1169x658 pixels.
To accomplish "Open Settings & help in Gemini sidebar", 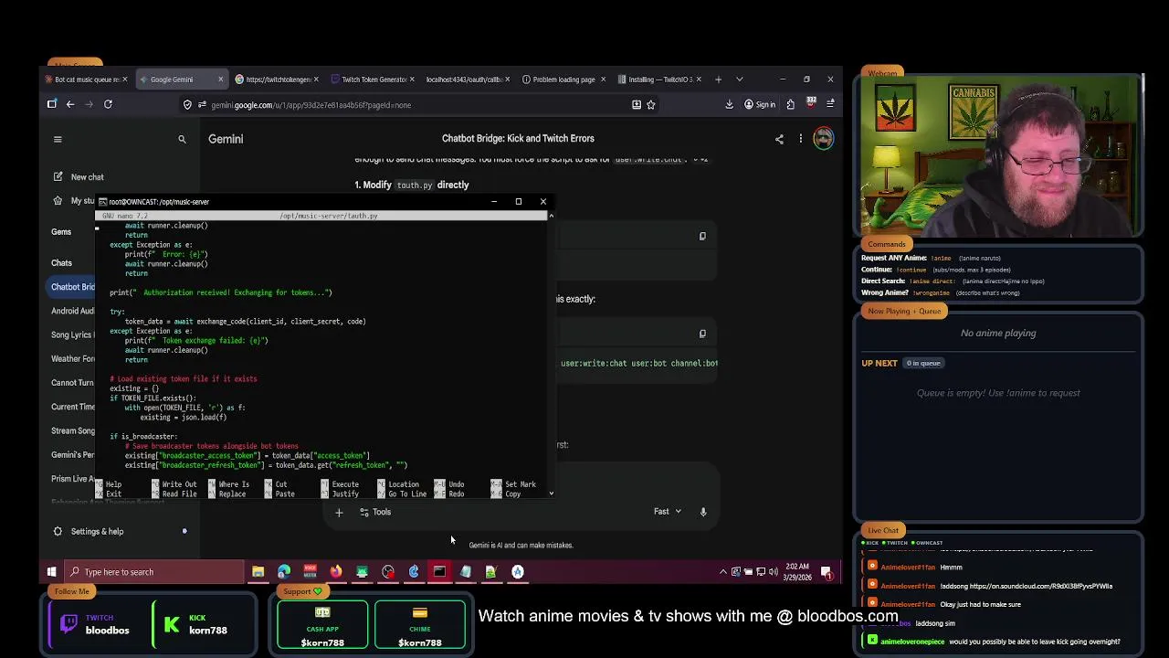I will 89,531.
